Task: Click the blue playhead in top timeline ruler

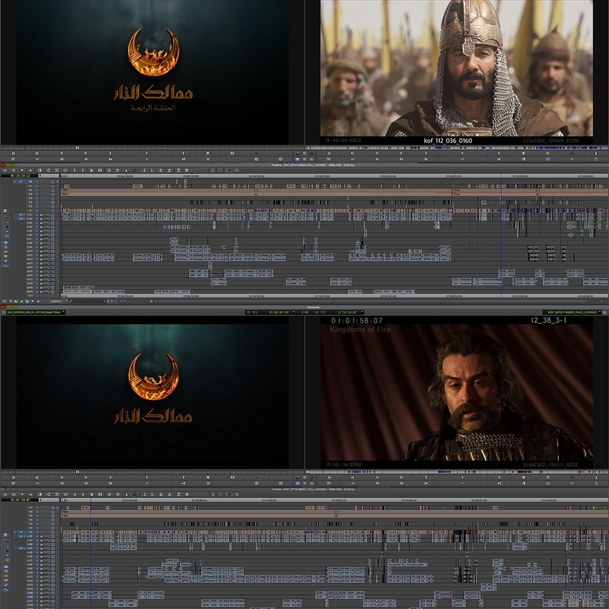Action: [501, 176]
